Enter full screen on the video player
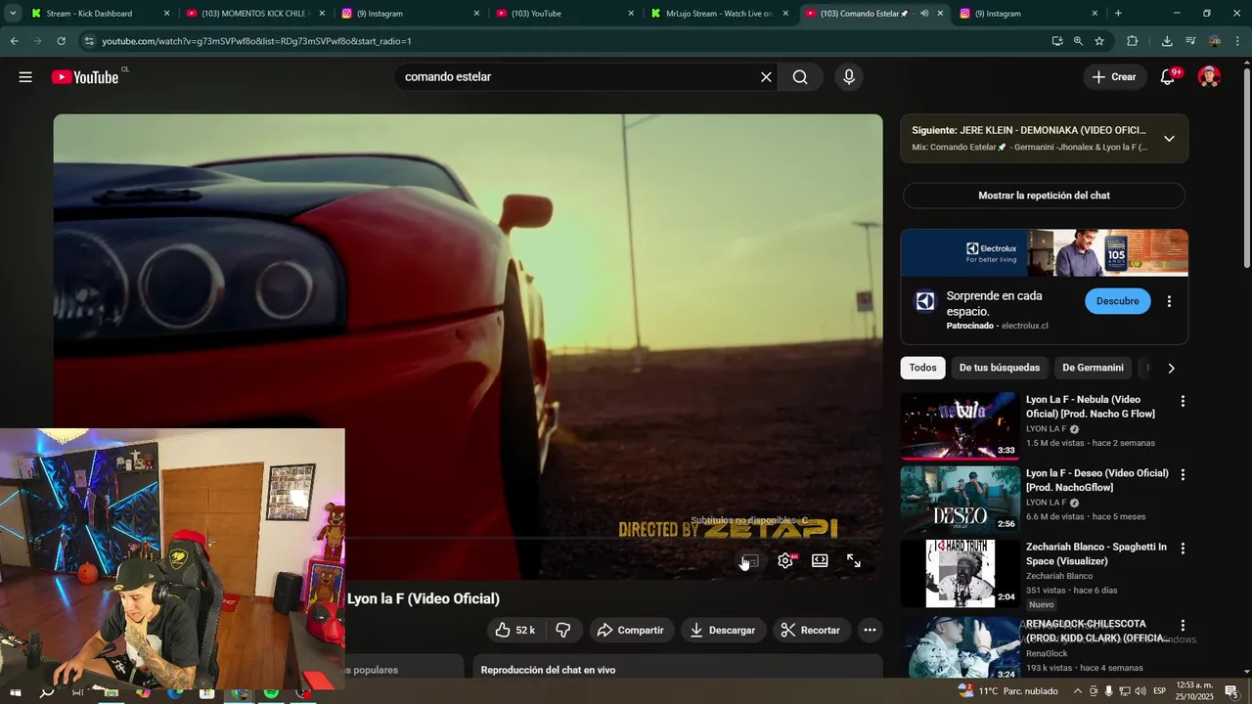Screen dimensions: 1252x704 click(x=854, y=561)
